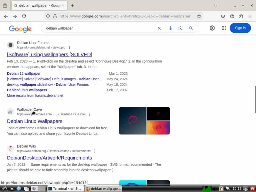This screenshot has width=256, height=192.
Task: Click 'More results from forums.debian.net'
Action: coord(35,95)
